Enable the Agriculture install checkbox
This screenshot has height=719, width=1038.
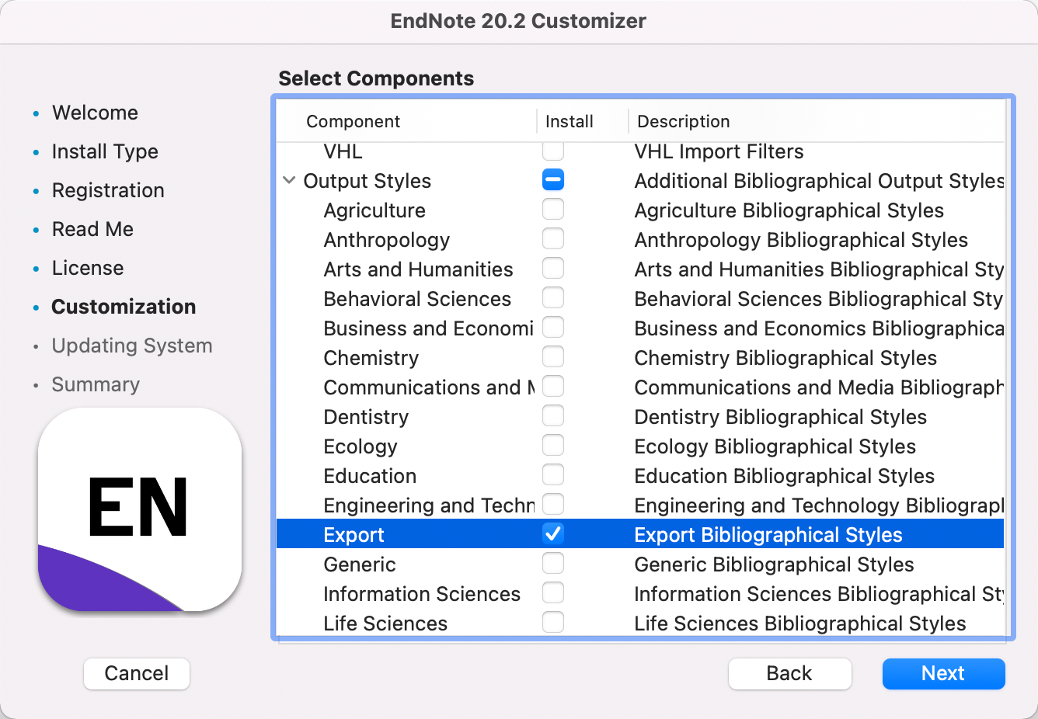[553, 210]
